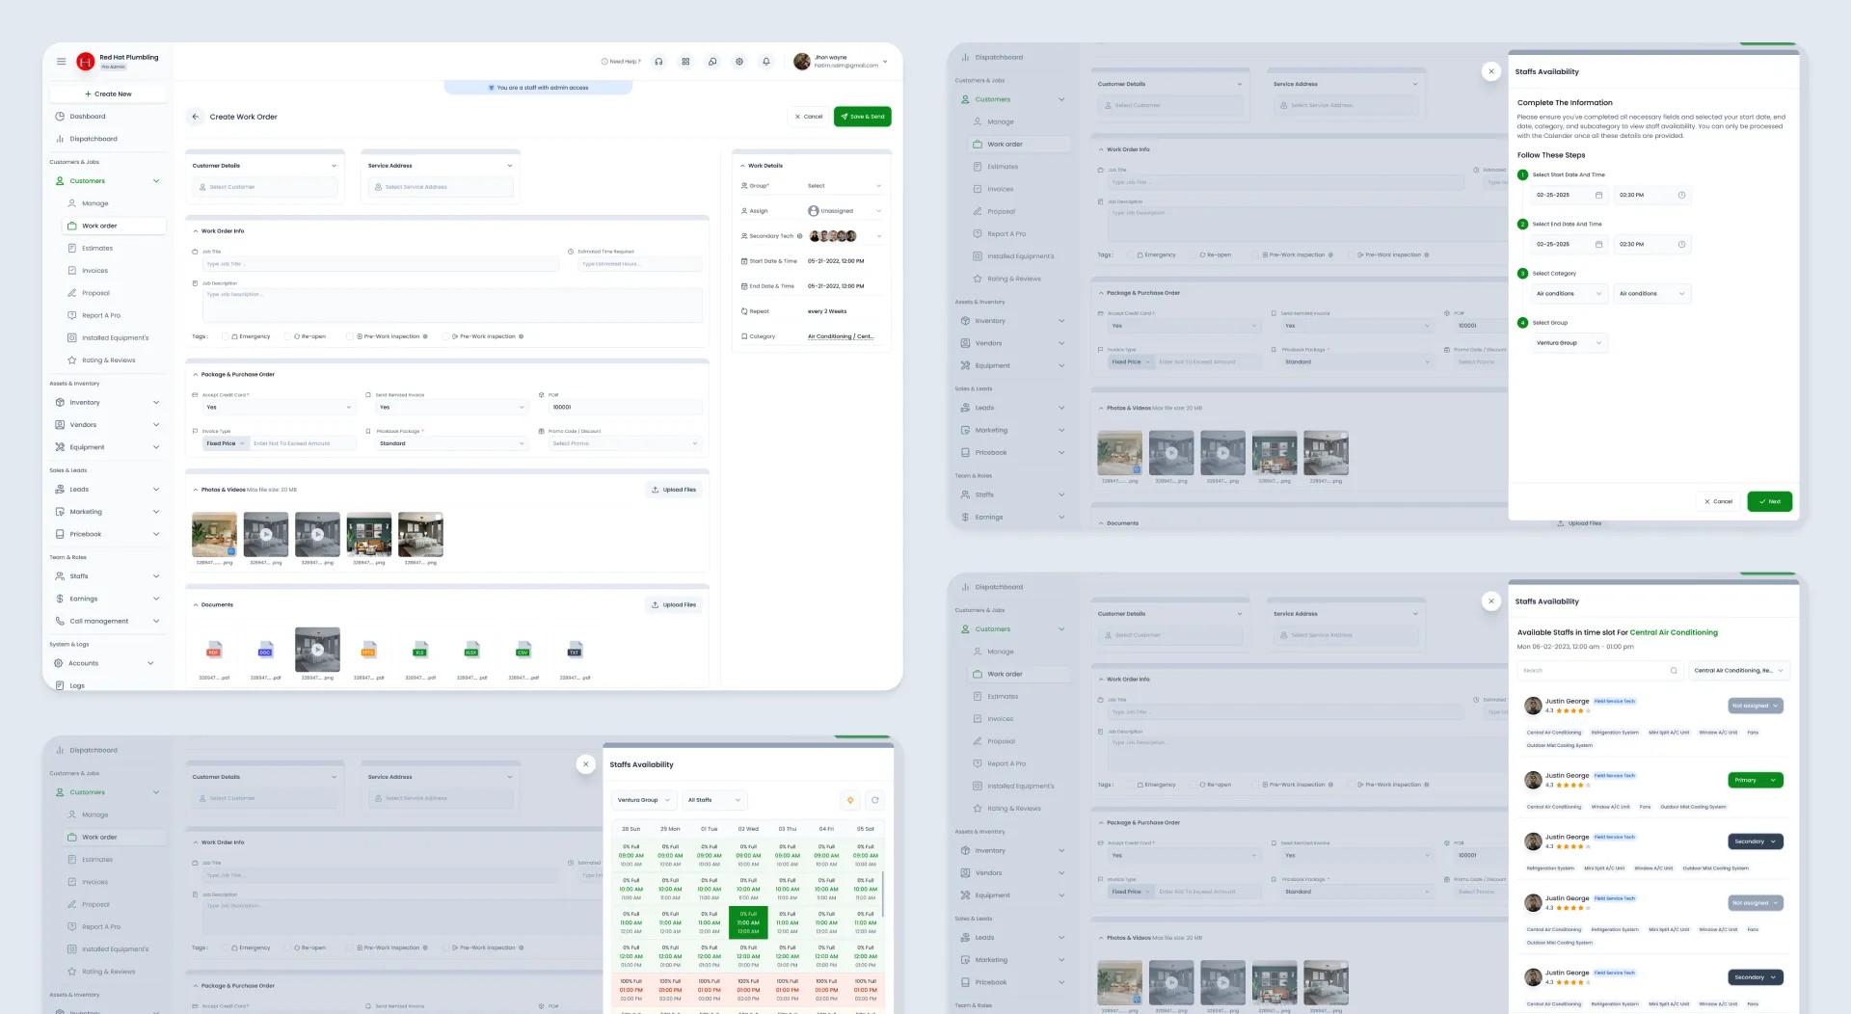Open the Pricebook Package Standard dropdown

(452, 444)
